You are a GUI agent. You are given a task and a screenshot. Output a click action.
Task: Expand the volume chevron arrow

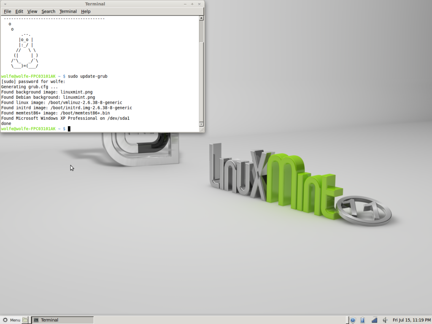tap(388, 320)
